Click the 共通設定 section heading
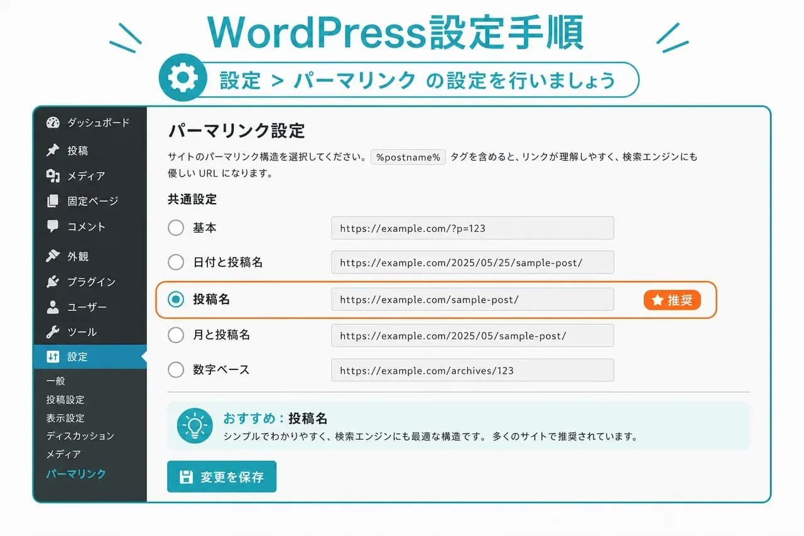Screen dimensions: 804x536 (x=192, y=199)
